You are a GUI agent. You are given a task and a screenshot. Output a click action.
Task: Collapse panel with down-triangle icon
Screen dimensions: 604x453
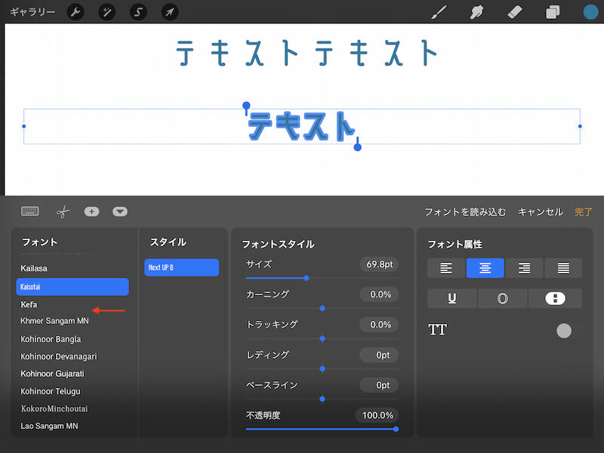(120, 211)
